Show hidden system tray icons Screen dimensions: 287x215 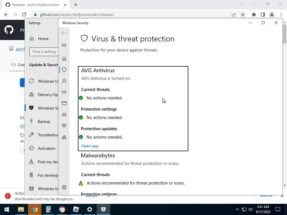pyautogui.click(x=237, y=209)
